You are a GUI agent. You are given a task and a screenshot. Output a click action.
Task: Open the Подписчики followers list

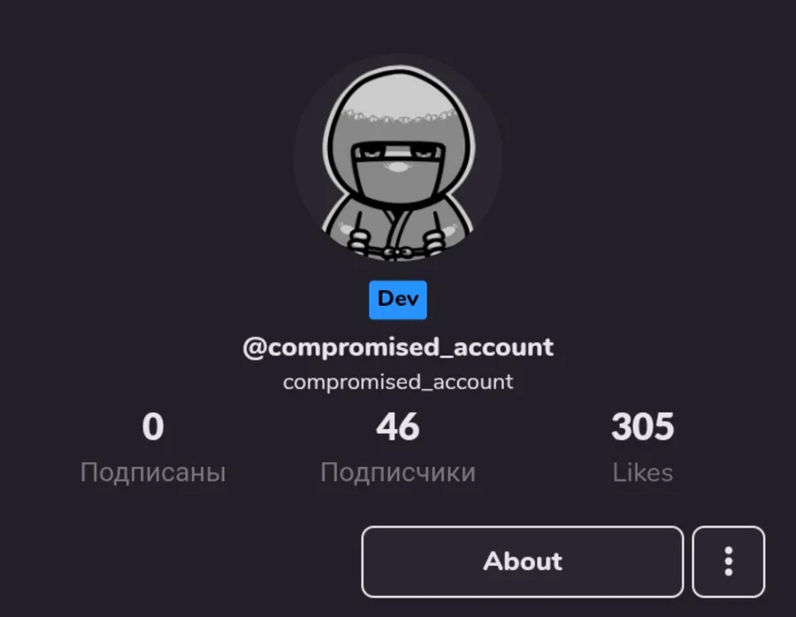pyautogui.click(x=398, y=472)
